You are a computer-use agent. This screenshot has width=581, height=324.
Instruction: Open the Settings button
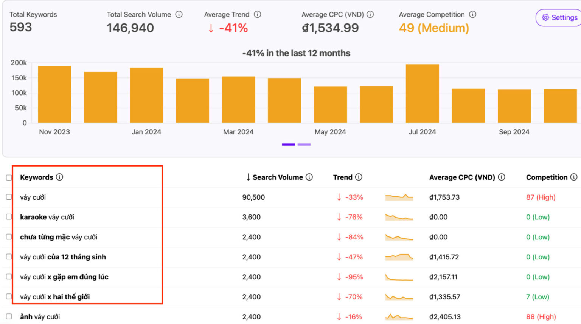click(x=559, y=17)
